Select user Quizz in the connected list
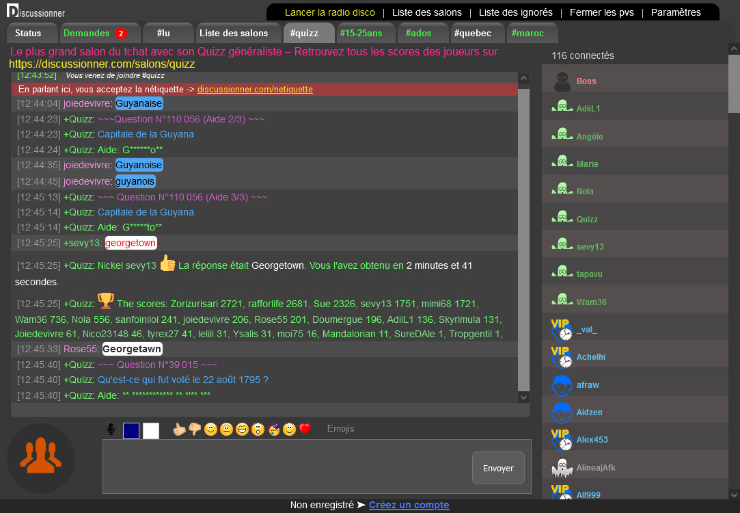The height and width of the screenshot is (513, 740). click(635, 218)
